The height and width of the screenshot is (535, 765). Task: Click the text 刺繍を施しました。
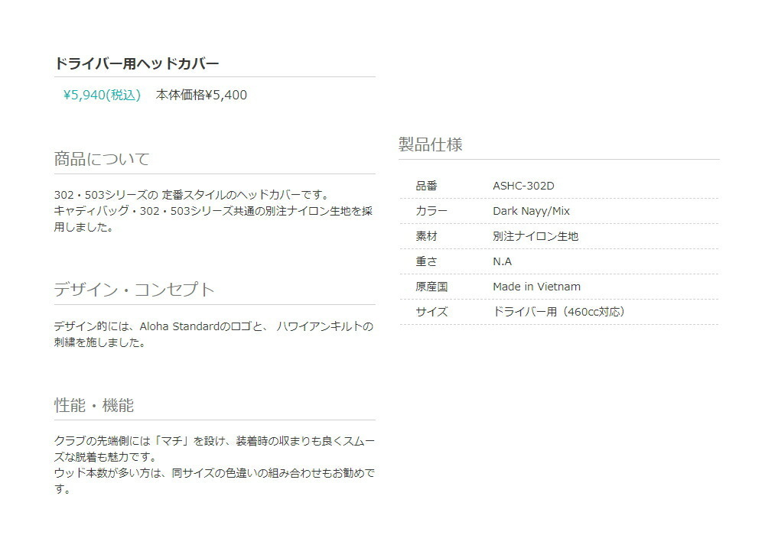pos(100,342)
